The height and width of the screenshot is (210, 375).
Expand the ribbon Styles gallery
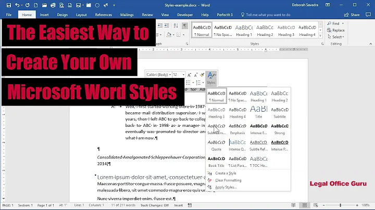[320, 35]
